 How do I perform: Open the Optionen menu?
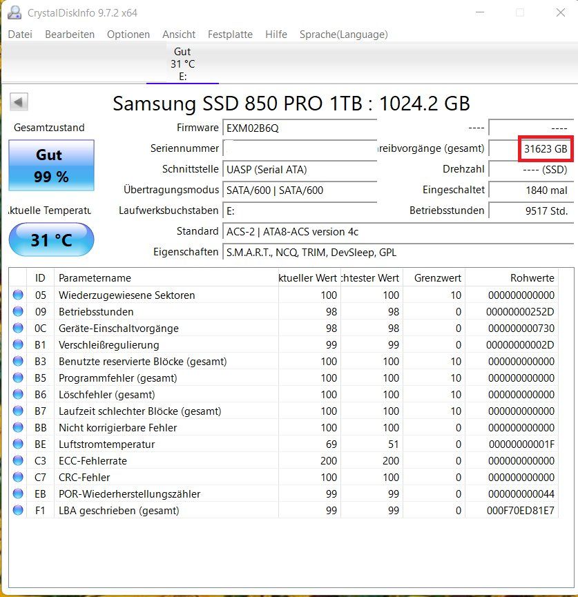pyautogui.click(x=128, y=35)
